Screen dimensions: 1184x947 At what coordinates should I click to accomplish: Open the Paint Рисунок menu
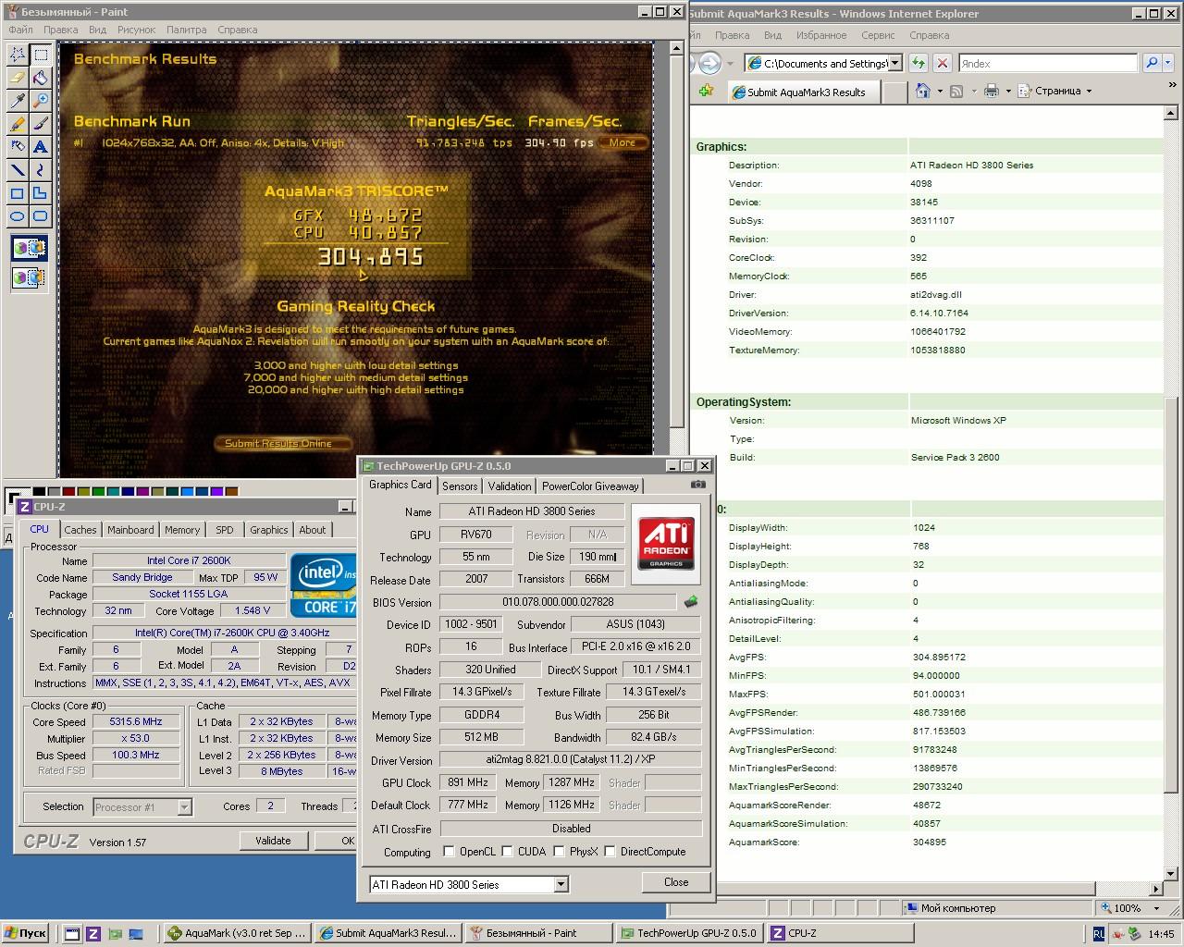tap(137, 30)
